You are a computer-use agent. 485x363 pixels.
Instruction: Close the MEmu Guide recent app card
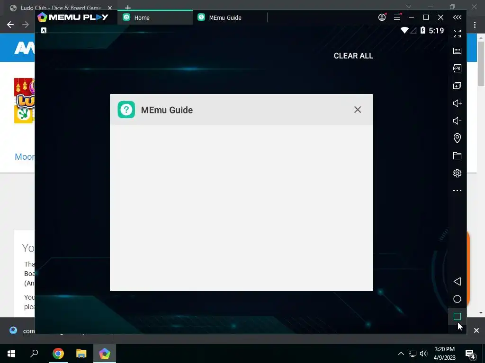[x=358, y=110]
